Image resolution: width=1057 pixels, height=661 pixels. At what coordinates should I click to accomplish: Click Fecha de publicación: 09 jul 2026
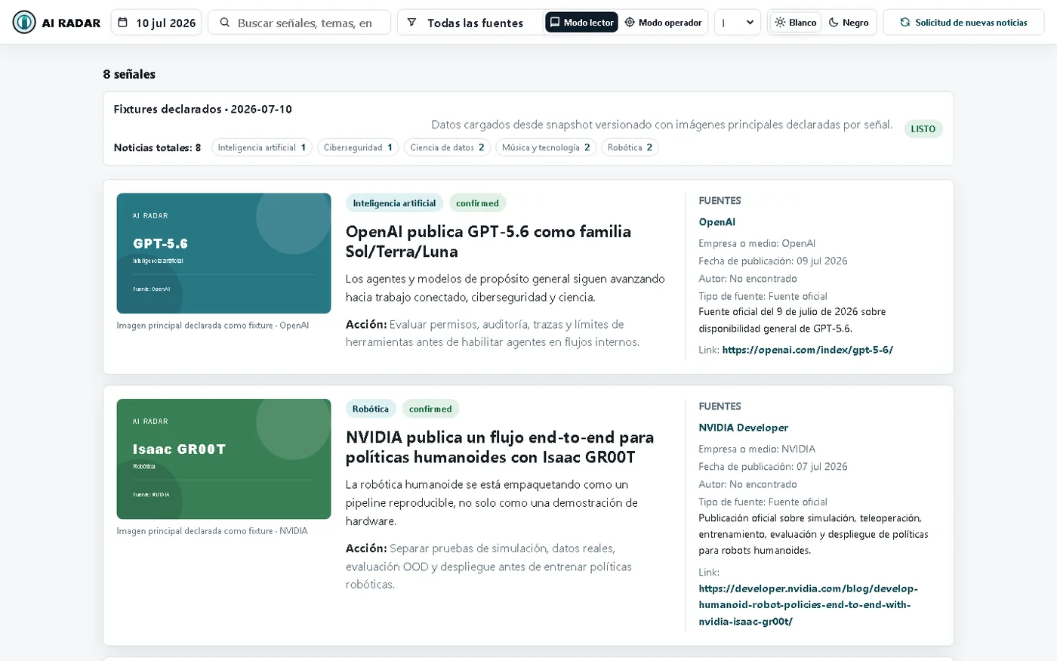(x=773, y=261)
